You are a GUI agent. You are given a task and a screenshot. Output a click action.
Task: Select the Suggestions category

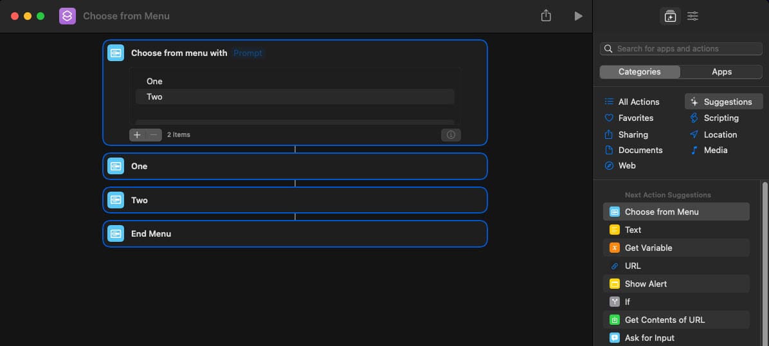[x=724, y=102]
